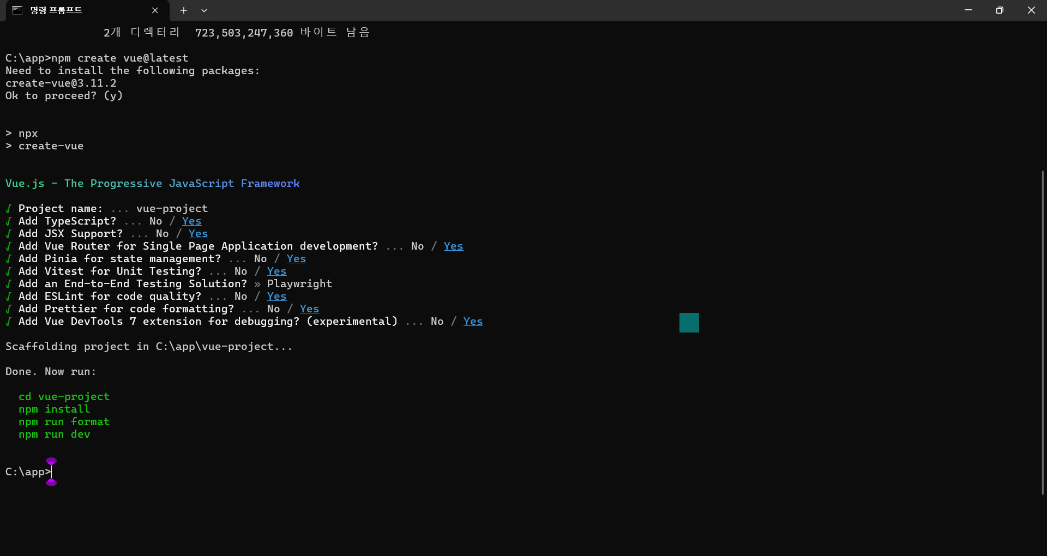Click the "Ok to proceed? (y)" line

coord(64,95)
